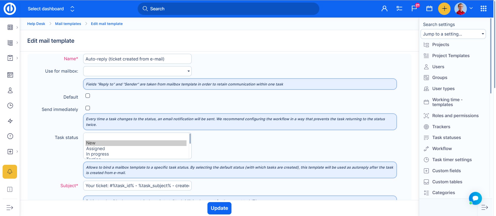
Task: Enable the Default checkbox
Action: pyautogui.click(x=88, y=96)
